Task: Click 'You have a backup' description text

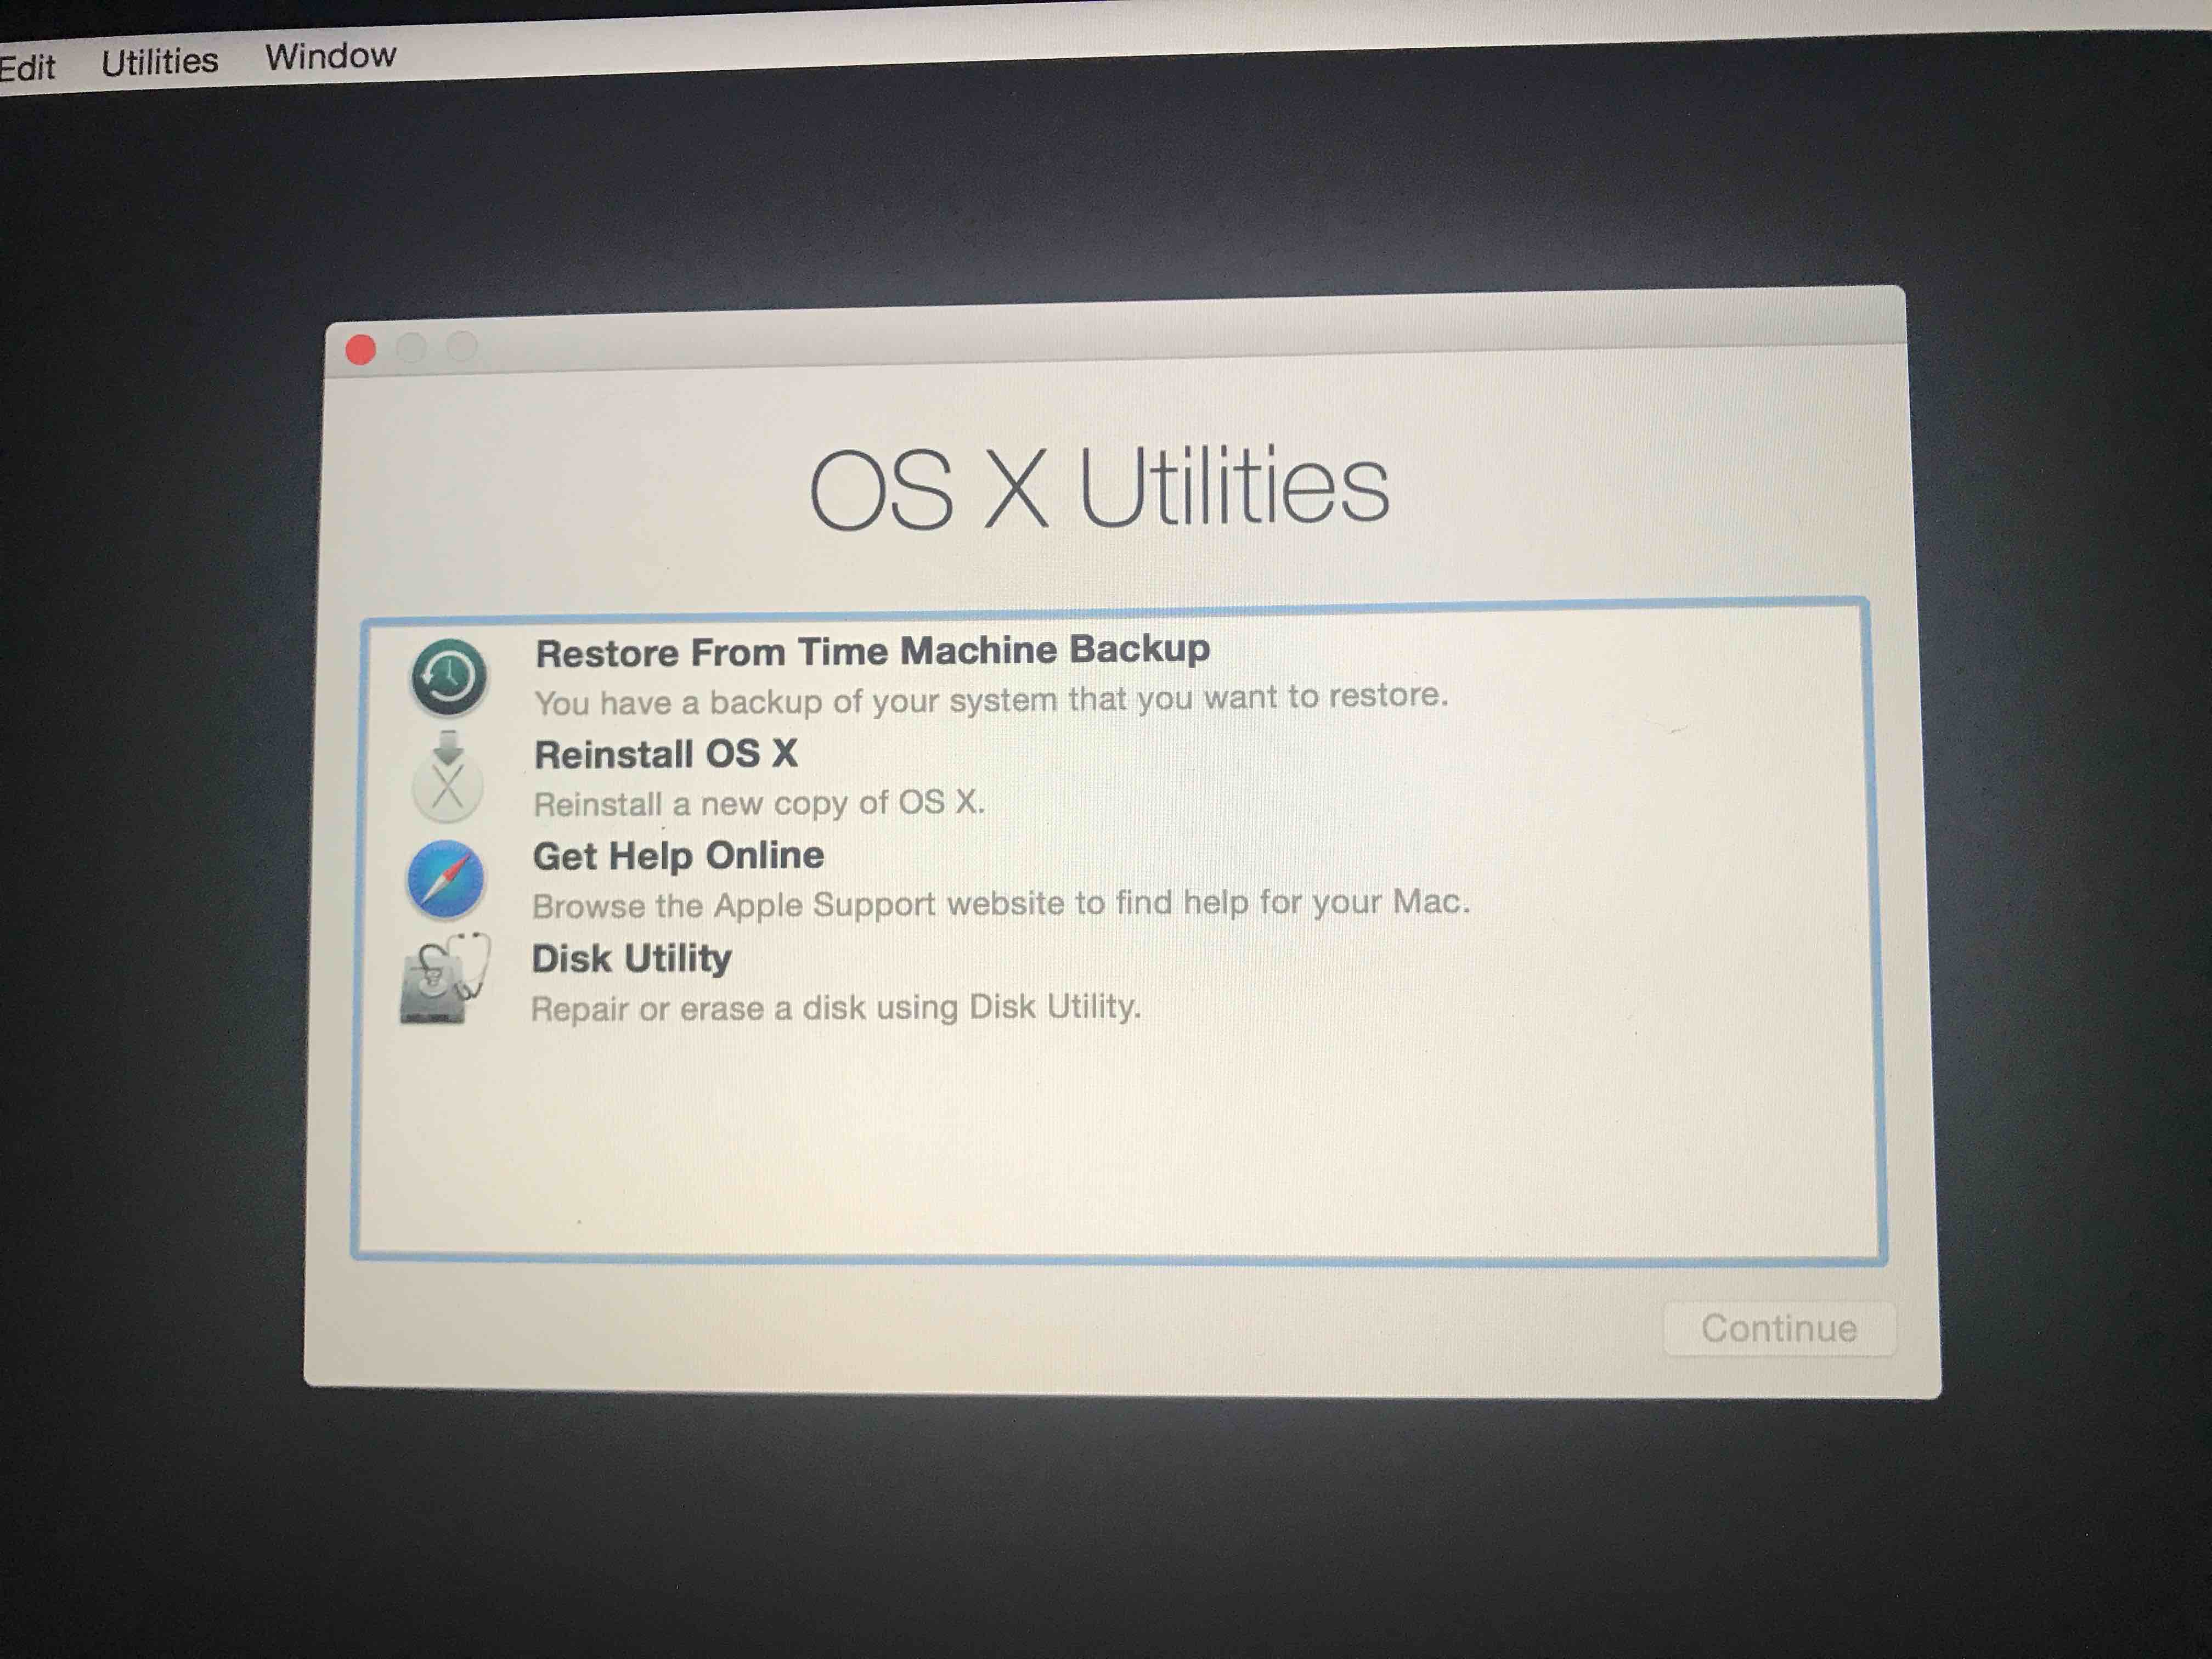Action: (x=990, y=698)
